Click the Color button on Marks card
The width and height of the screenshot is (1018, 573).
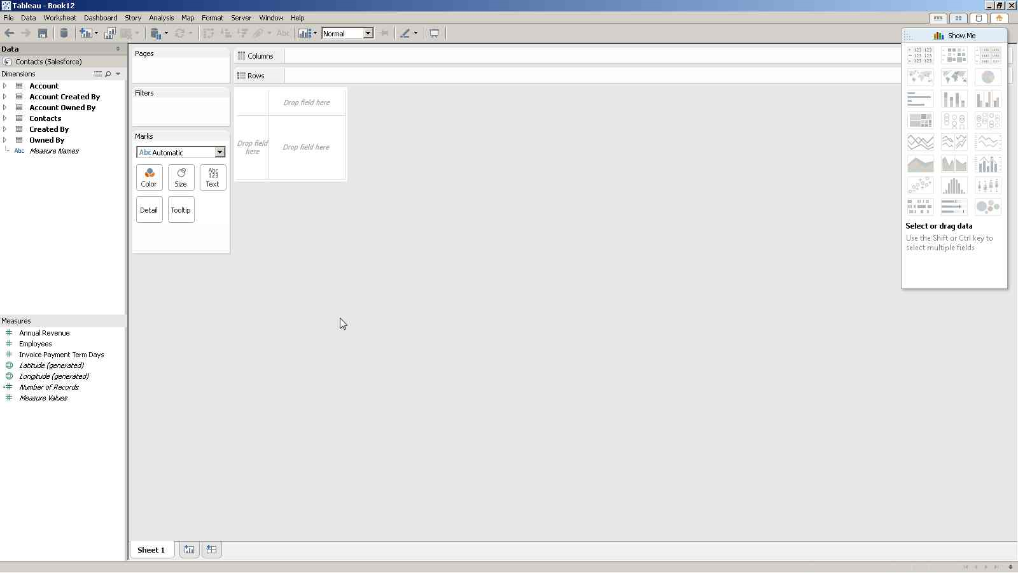pyautogui.click(x=149, y=178)
